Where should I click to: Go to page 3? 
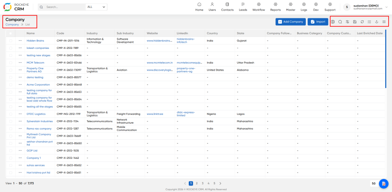(x=203, y=183)
